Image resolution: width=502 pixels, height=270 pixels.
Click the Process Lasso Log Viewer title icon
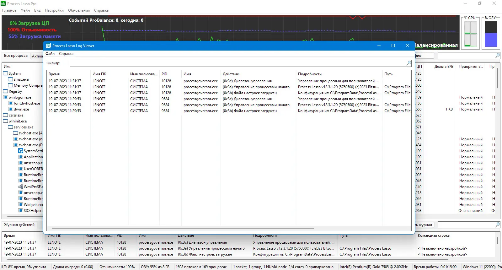(48, 46)
